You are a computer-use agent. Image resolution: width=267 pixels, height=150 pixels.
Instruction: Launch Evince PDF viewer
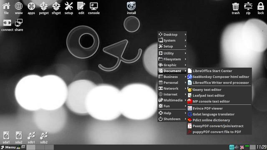coord(219,108)
